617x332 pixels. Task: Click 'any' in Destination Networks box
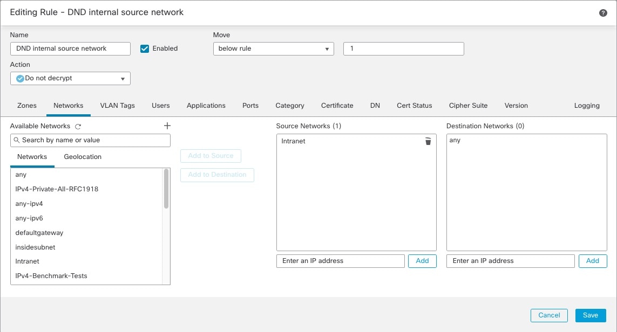(x=455, y=140)
